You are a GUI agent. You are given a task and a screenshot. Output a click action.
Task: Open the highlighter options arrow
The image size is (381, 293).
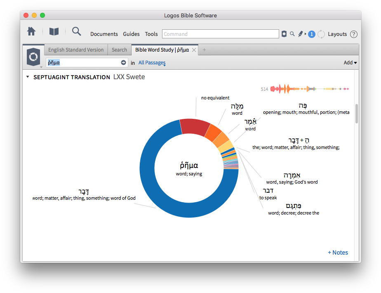[306, 34]
